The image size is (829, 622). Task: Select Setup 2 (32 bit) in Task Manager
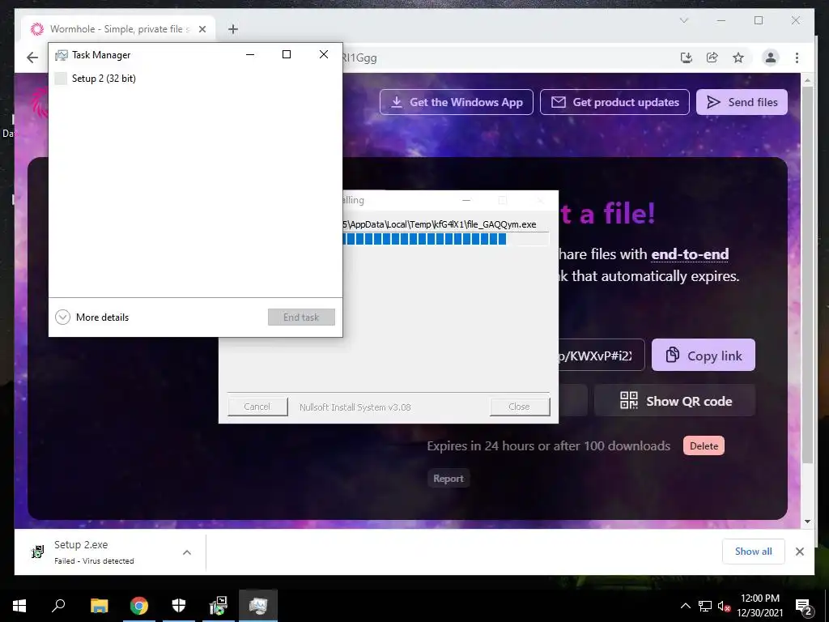pos(195,79)
